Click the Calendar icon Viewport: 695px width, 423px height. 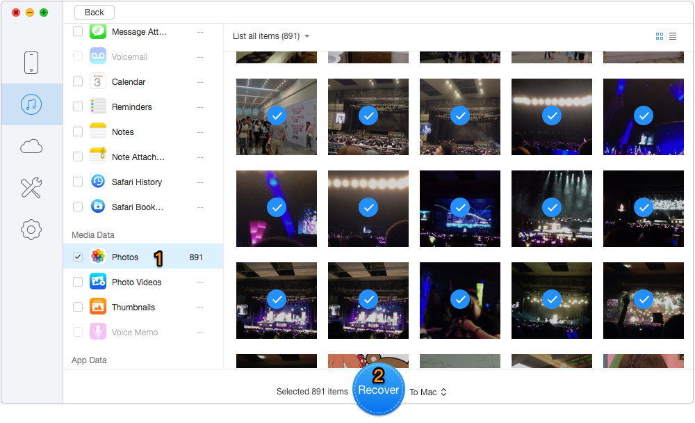(x=98, y=81)
